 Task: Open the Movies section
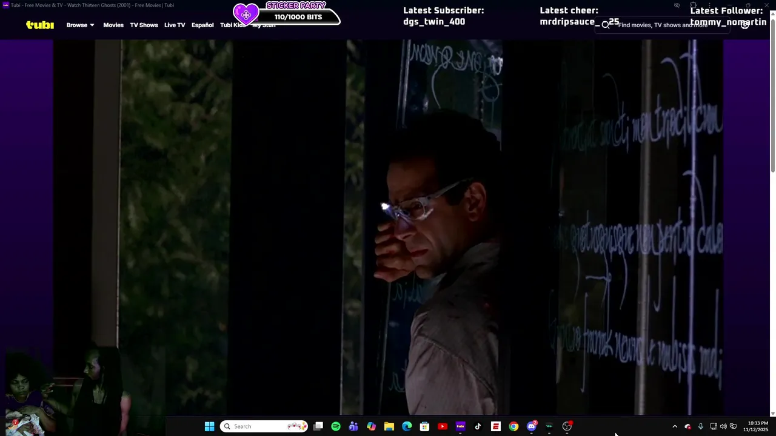click(x=113, y=25)
